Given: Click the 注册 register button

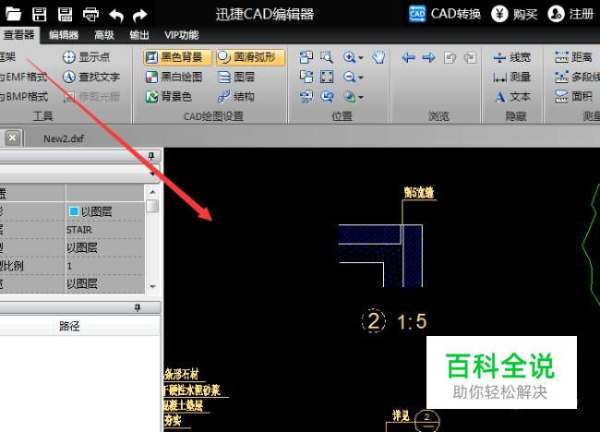Looking at the screenshot, I should (x=570, y=14).
